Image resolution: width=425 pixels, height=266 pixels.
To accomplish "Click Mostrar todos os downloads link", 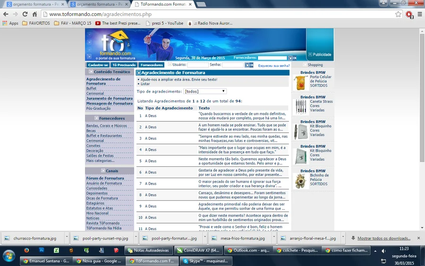I will (384, 238).
